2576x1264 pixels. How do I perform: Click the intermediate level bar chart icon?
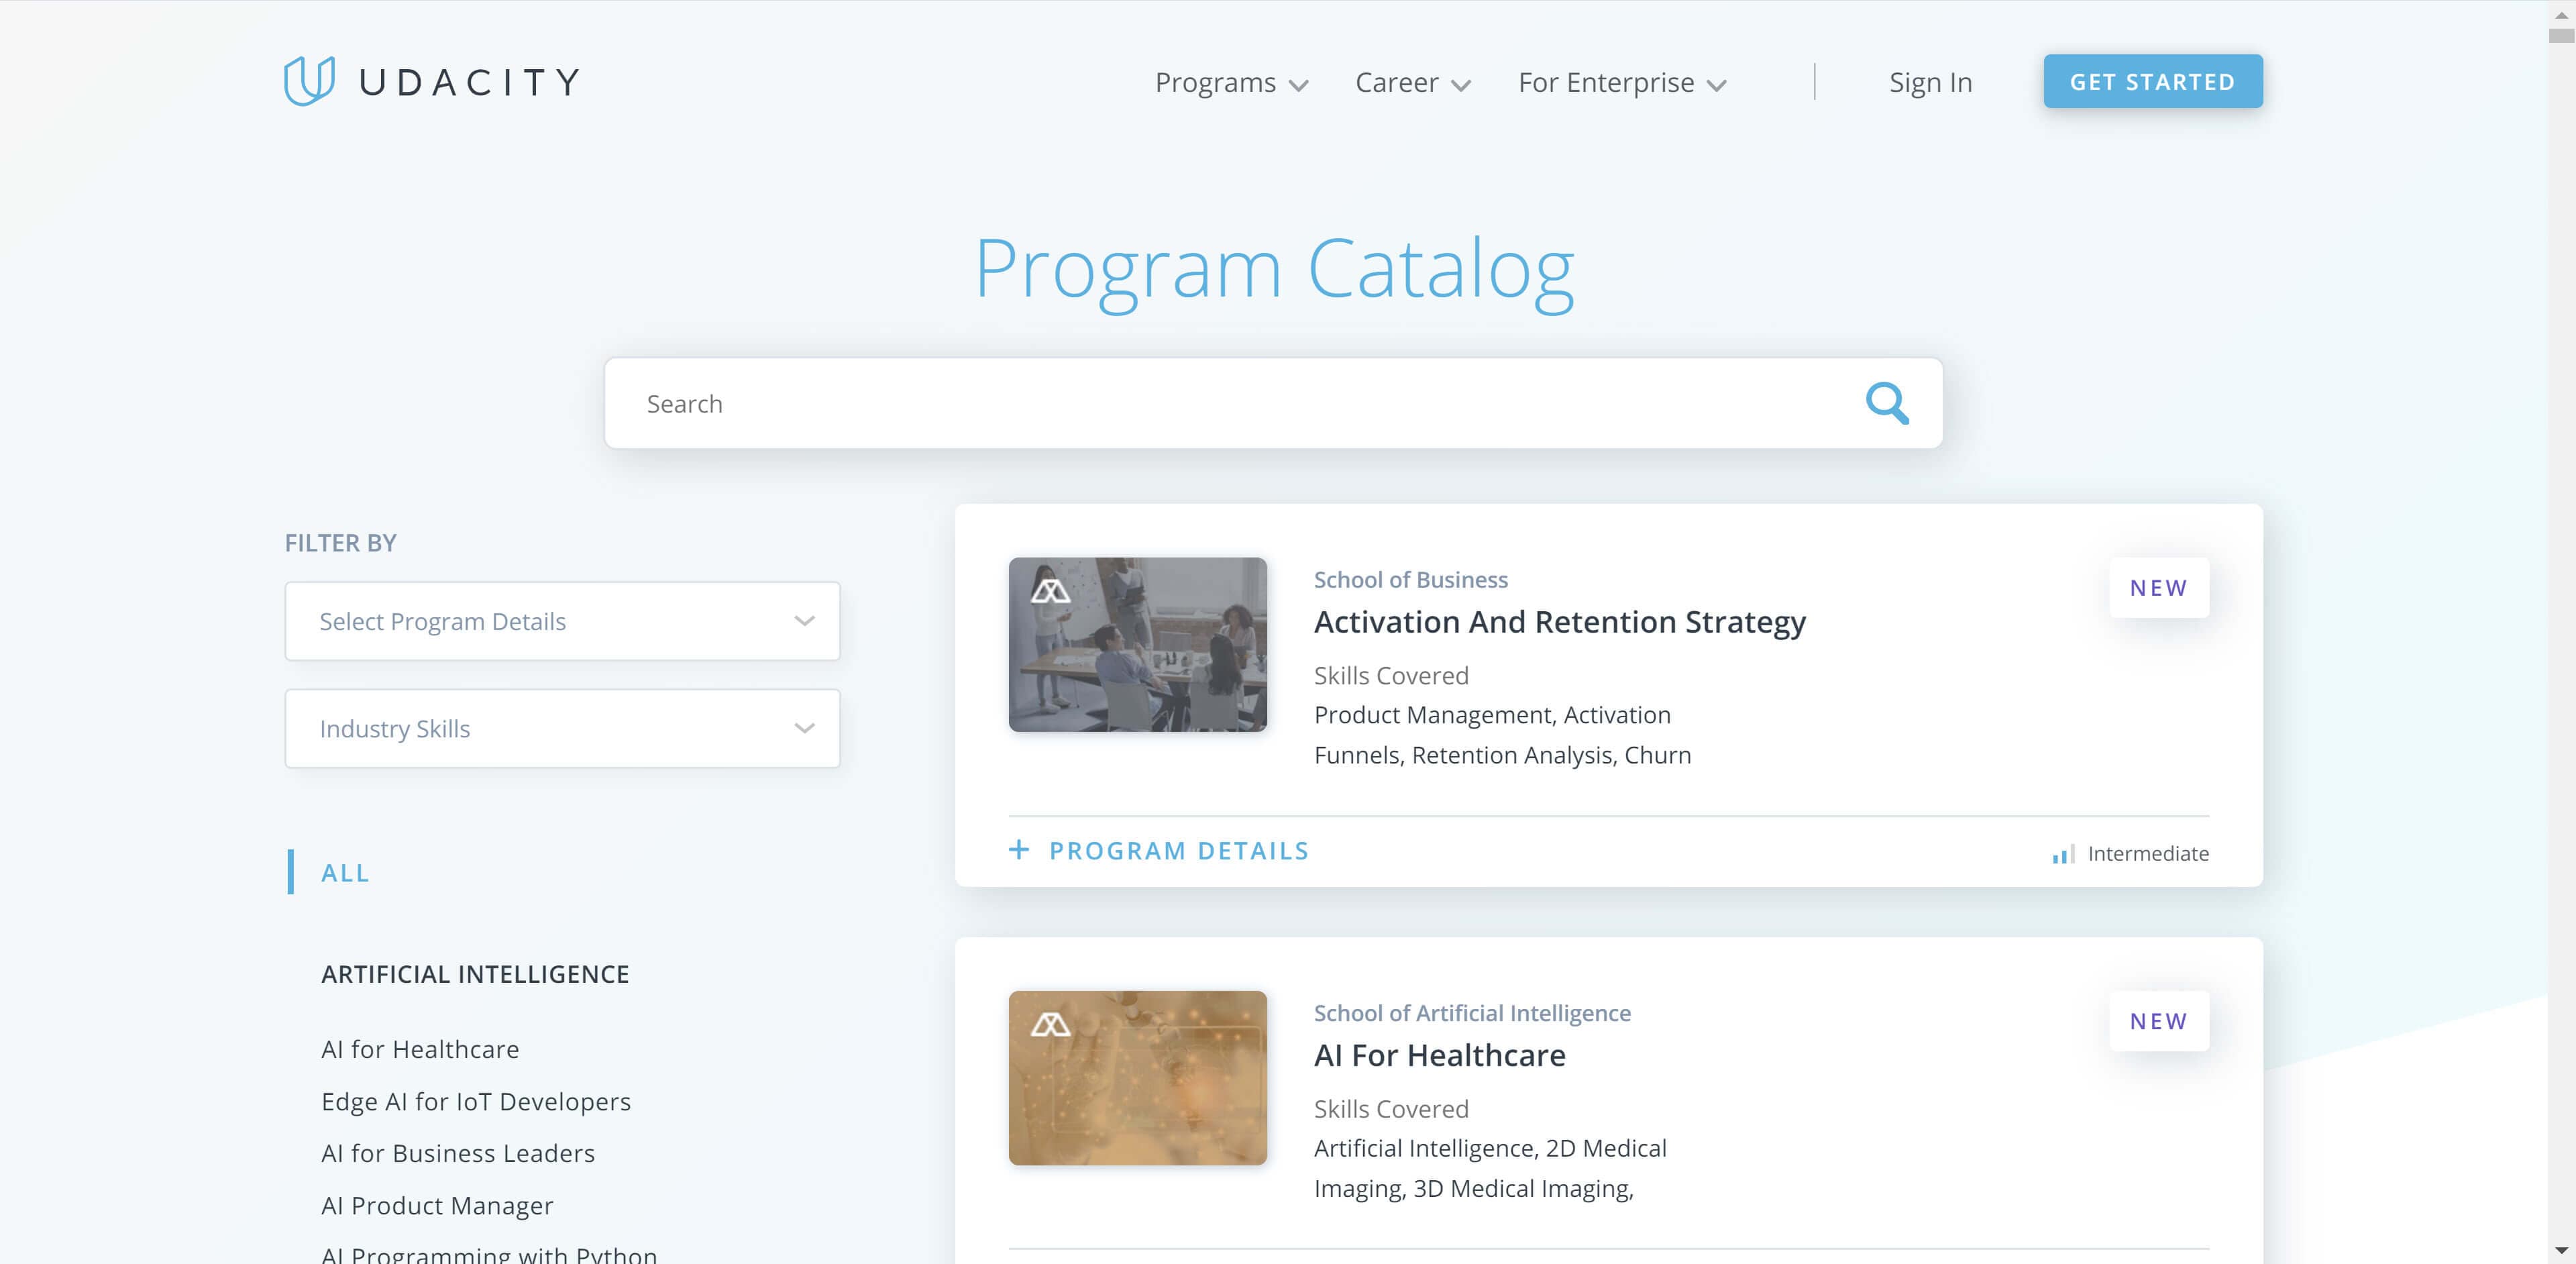2060,853
